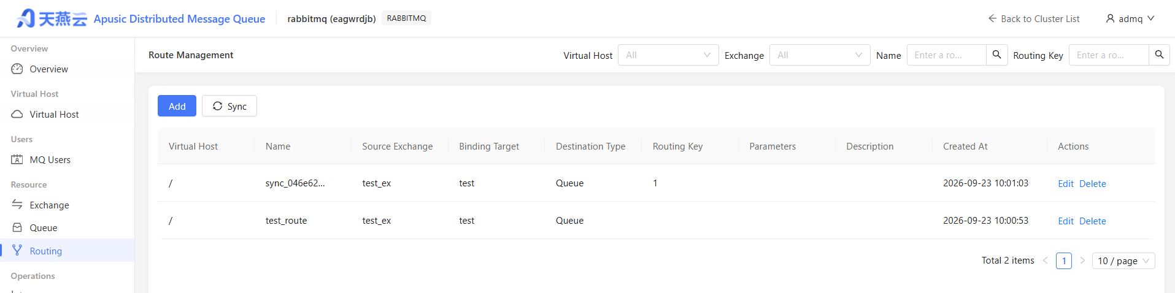This screenshot has width=1175, height=293.
Task: Open MQ Users menu item
Action: coord(67,159)
